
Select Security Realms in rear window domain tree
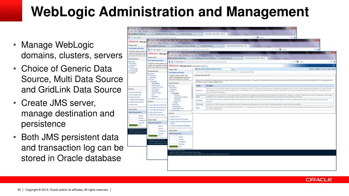134,69
